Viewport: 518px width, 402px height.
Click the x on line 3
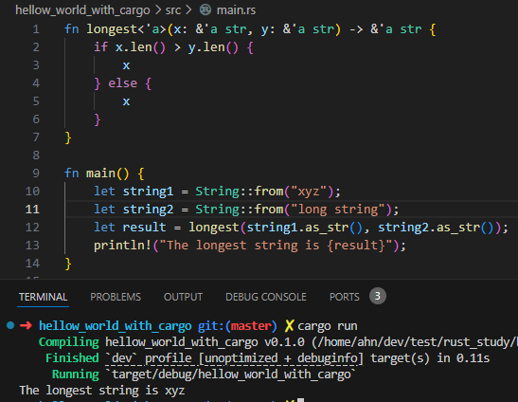click(x=126, y=65)
